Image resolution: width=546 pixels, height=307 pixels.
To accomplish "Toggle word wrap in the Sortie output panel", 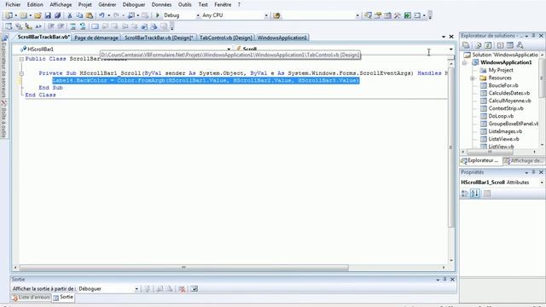I will (194, 289).
